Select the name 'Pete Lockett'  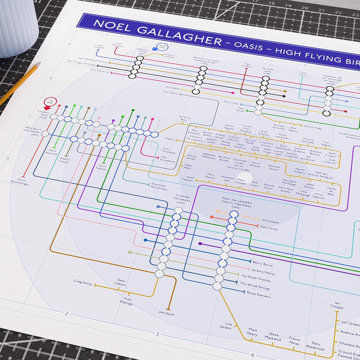pos(240,181)
